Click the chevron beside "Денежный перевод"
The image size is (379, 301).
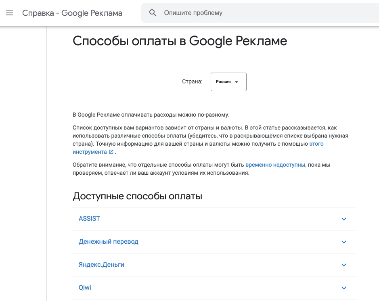coord(344,242)
